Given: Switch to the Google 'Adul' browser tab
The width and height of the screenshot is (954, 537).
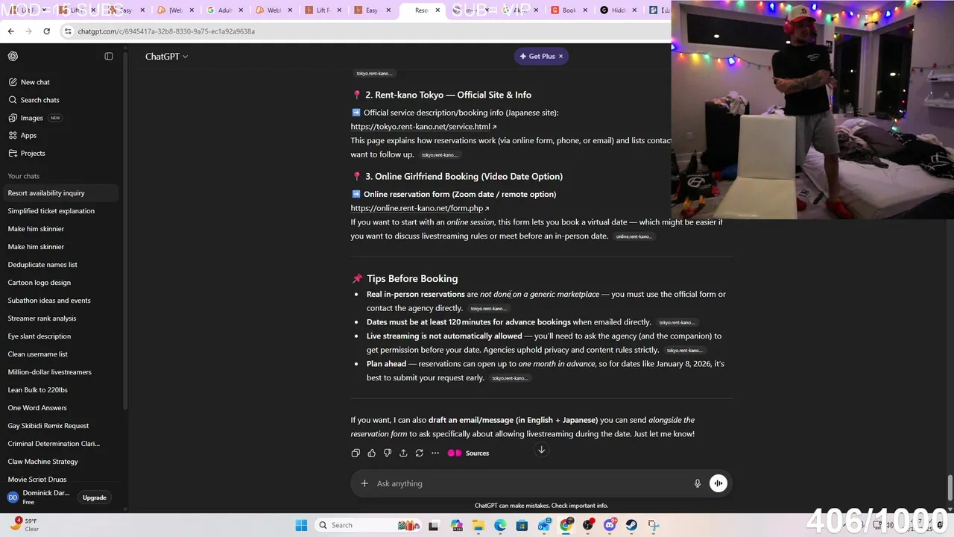Looking at the screenshot, I should tap(224, 10).
